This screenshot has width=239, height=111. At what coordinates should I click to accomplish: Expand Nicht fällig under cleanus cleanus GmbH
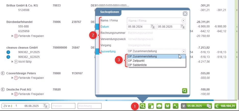pos(12,61)
